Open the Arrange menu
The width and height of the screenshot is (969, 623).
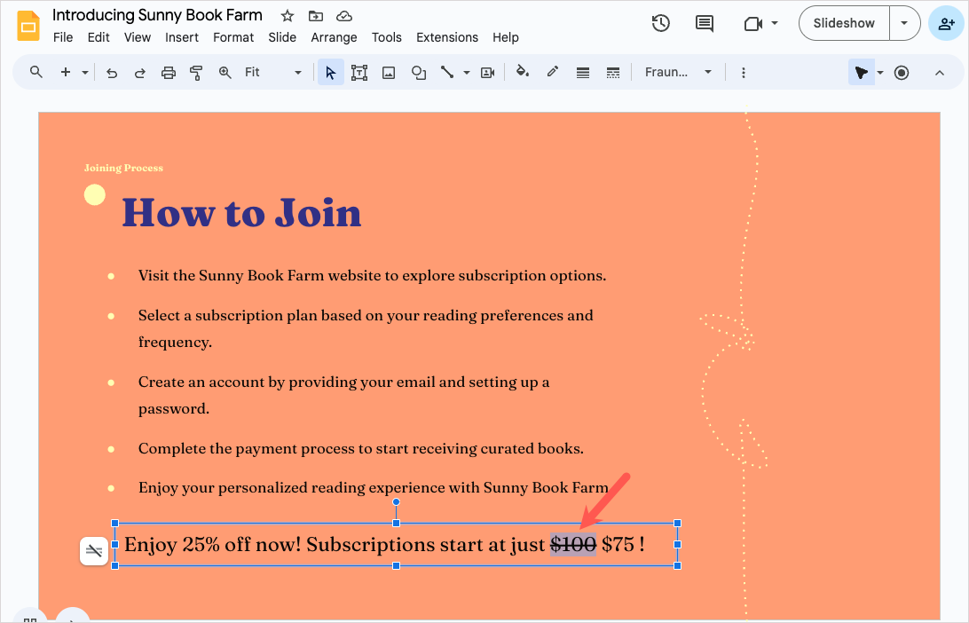[334, 37]
